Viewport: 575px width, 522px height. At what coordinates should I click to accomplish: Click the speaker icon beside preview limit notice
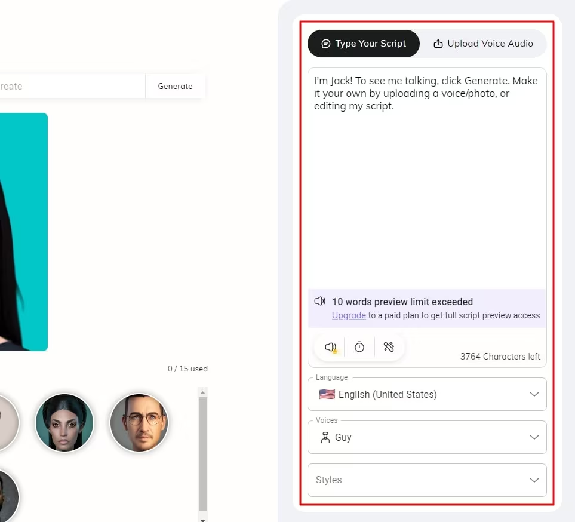click(x=320, y=302)
